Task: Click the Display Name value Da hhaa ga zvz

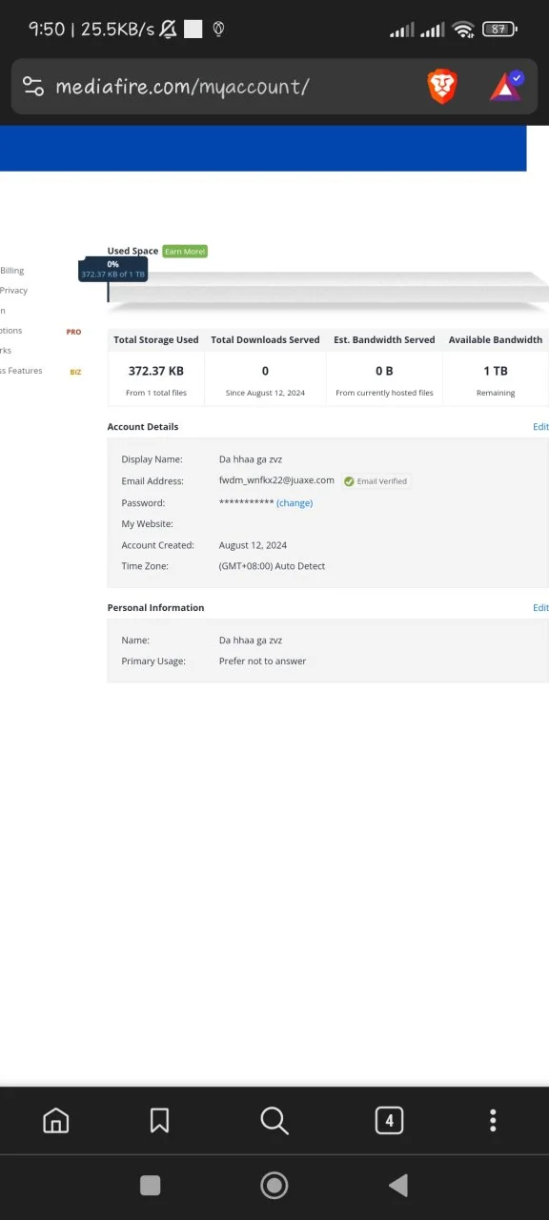Action: [251, 459]
